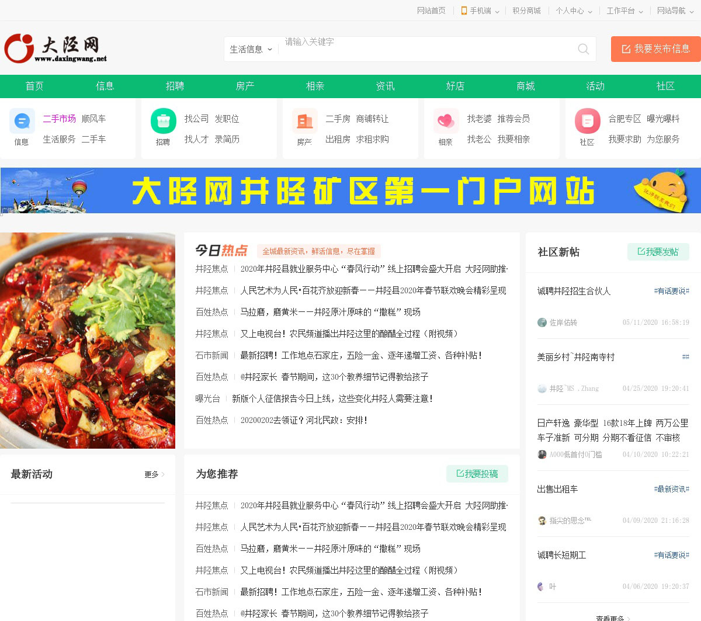
Task: Click avatar of user 指尖的思念
Action: (x=542, y=521)
